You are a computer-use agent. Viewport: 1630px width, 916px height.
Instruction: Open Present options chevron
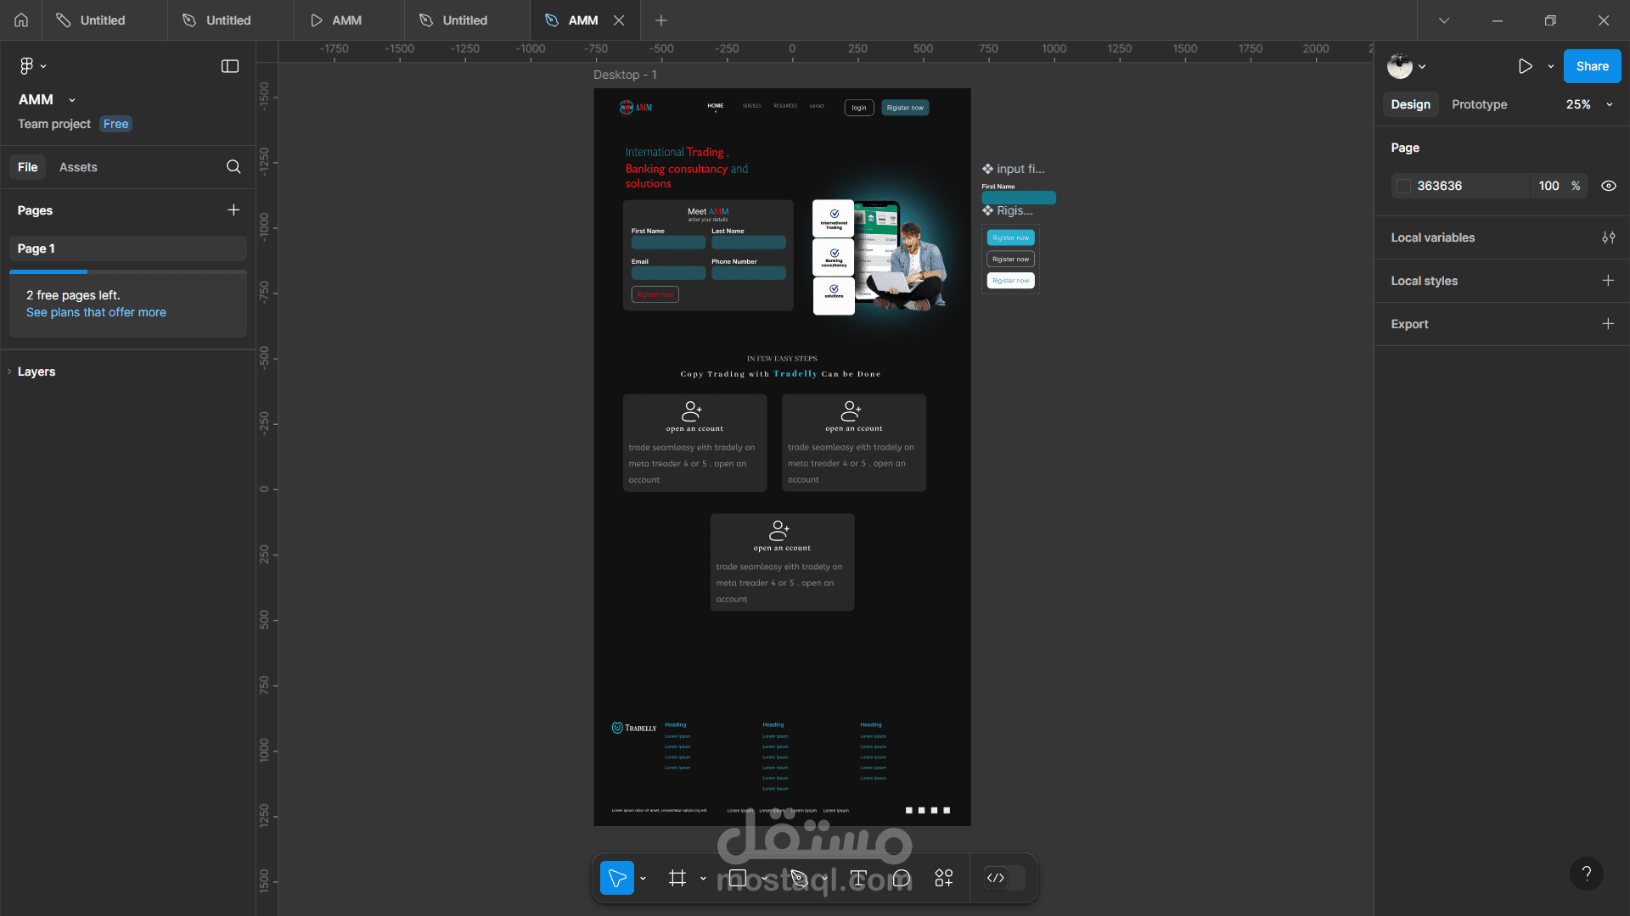pyautogui.click(x=1551, y=66)
